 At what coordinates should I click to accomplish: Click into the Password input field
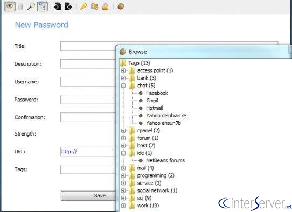(x=88, y=100)
